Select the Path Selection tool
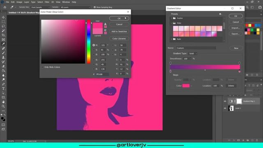Image resolution: width=263 pixels, height=148 pixels. point(3,93)
